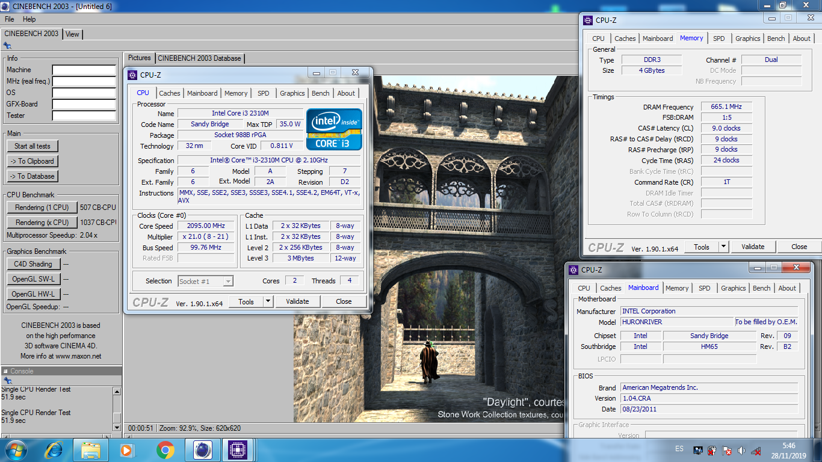Click Validate in the front CPU-Z window
822x462 pixels.
point(297,301)
